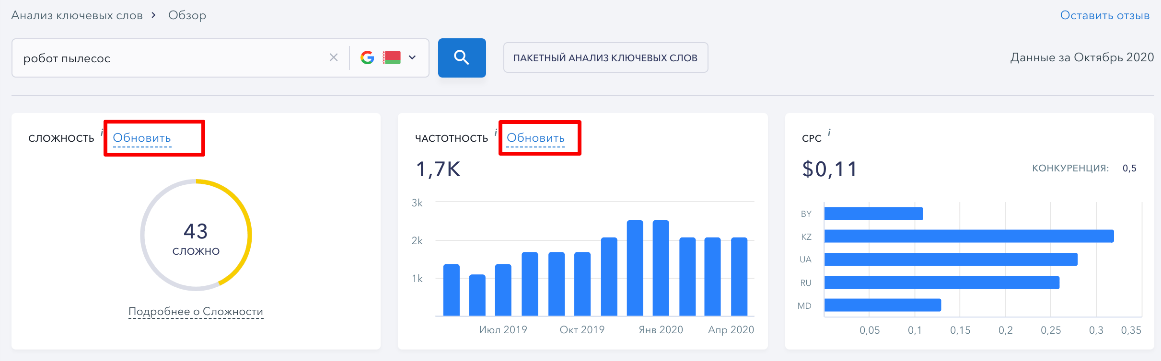1161x361 pixels.
Task: Click the UA bar in CPC chart
Action: click(x=951, y=259)
